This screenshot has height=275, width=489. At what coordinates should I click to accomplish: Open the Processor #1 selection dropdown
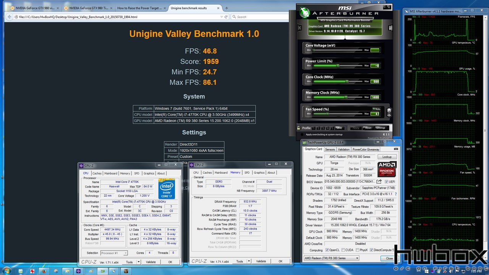pyautogui.click(x=113, y=253)
